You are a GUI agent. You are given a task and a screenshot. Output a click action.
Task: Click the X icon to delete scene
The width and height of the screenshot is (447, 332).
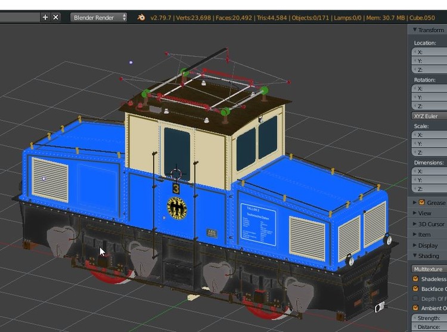point(56,17)
